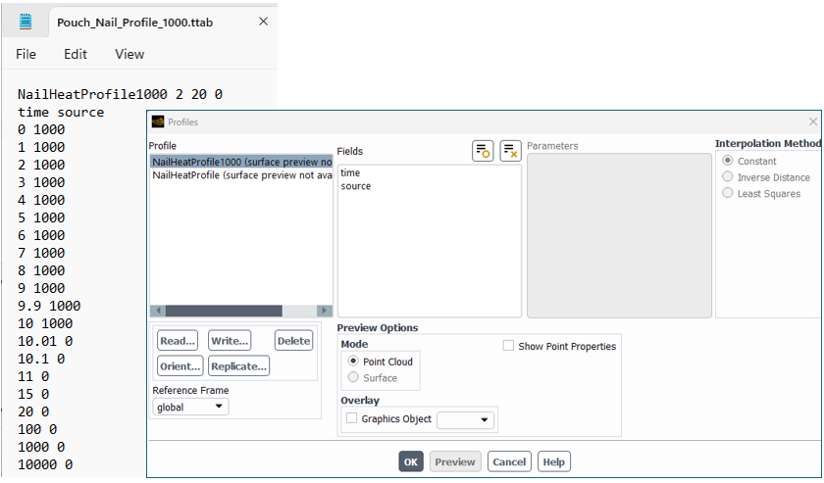Click Profile list scrollbar left arrow
The image size is (824, 483).
pos(158,311)
